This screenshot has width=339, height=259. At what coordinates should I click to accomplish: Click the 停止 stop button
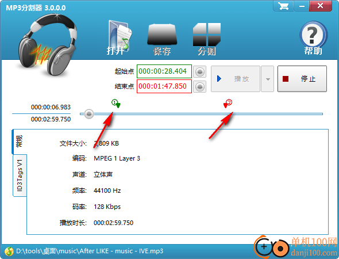point(302,79)
